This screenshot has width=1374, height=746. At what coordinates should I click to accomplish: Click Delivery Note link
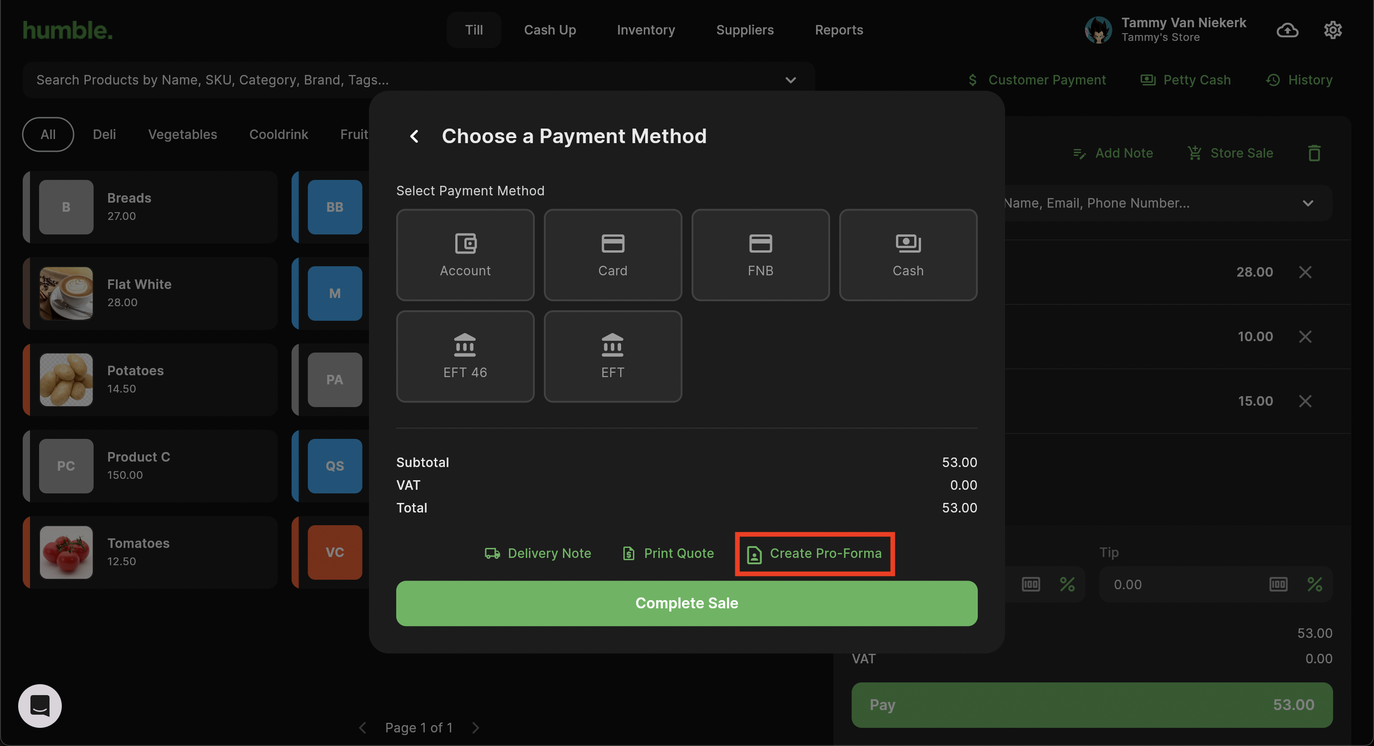tap(538, 553)
